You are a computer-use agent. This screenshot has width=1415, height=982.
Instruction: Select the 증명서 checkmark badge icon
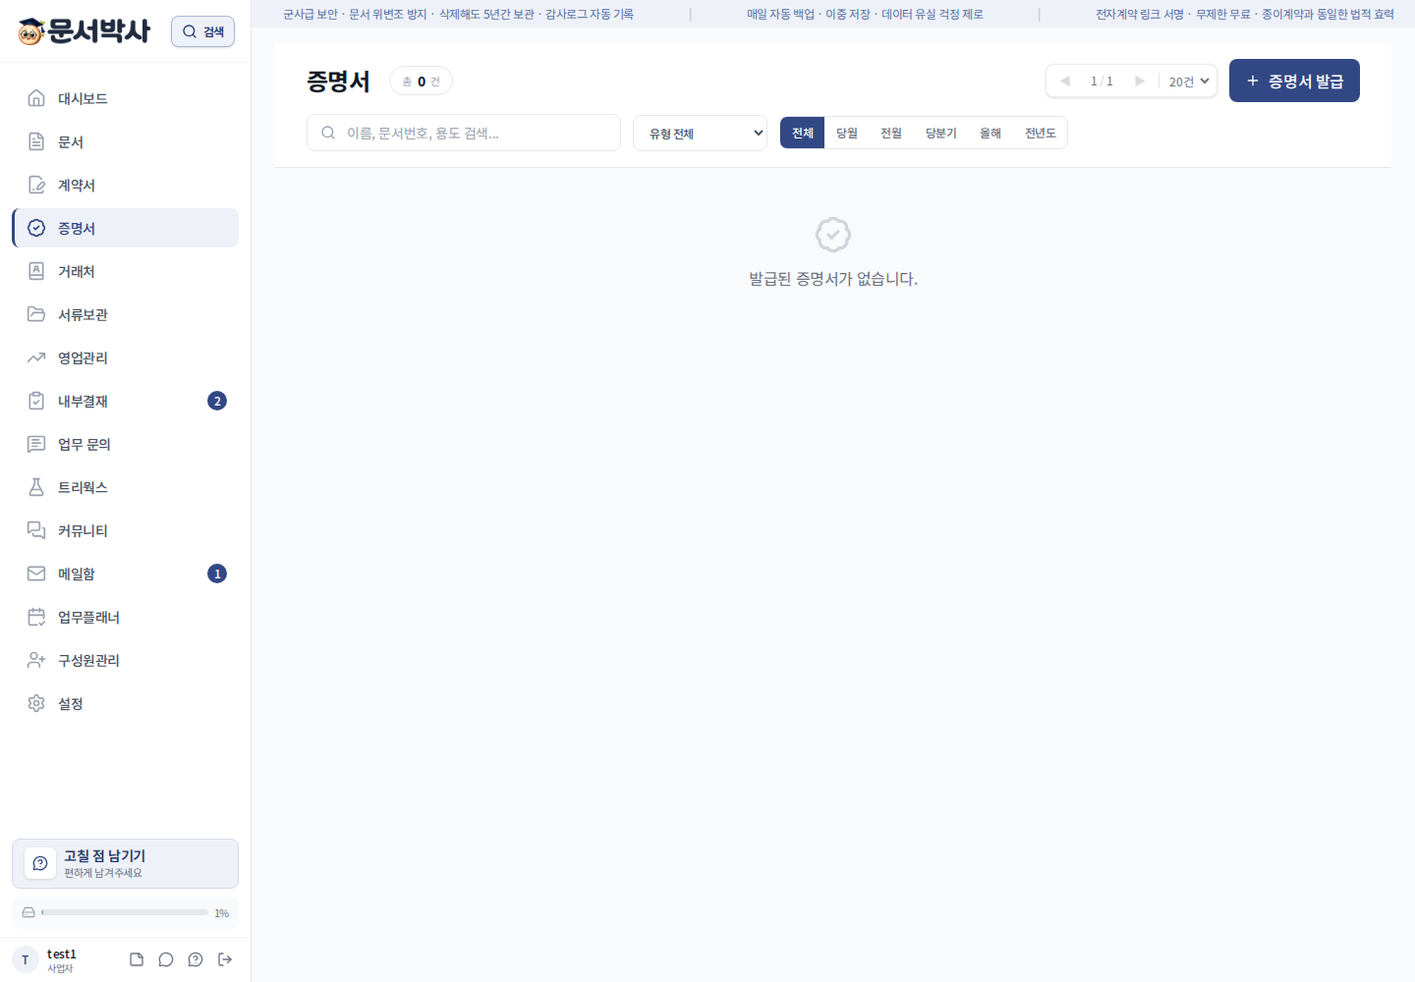[36, 228]
